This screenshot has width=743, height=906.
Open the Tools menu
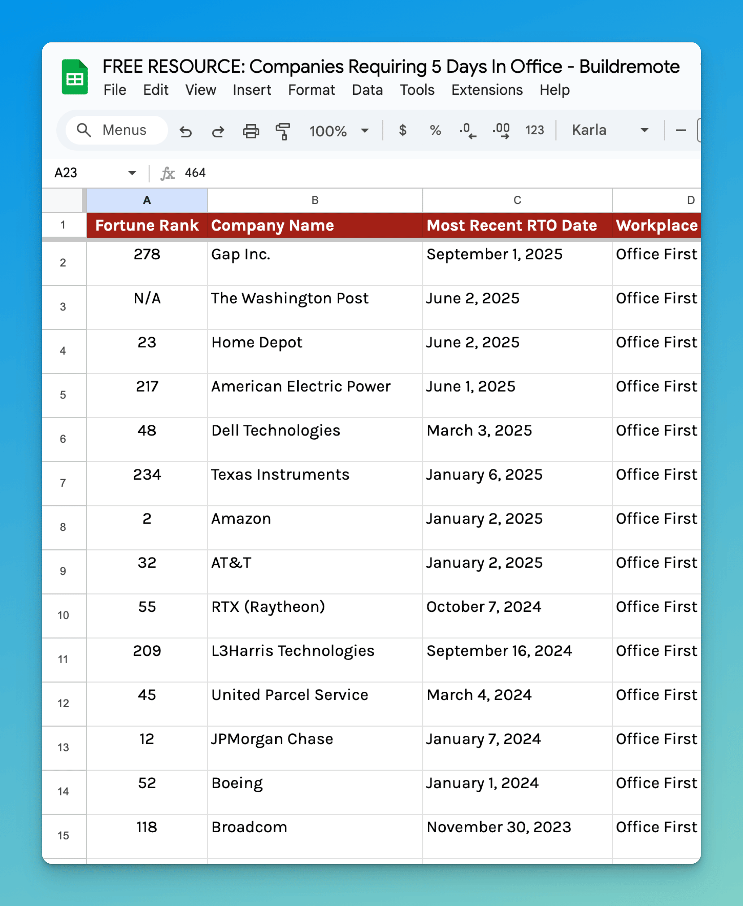(x=417, y=90)
